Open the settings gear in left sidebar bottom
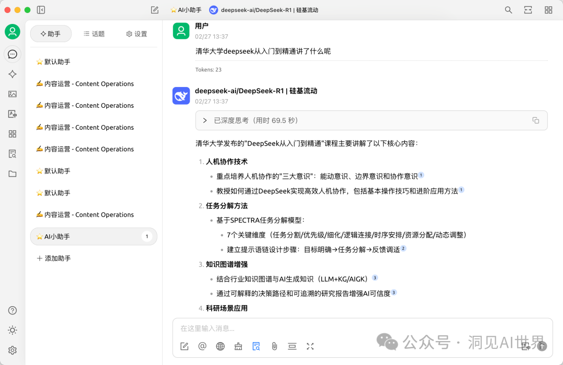This screenshot has height=365, width=563. tap(13, 350)
